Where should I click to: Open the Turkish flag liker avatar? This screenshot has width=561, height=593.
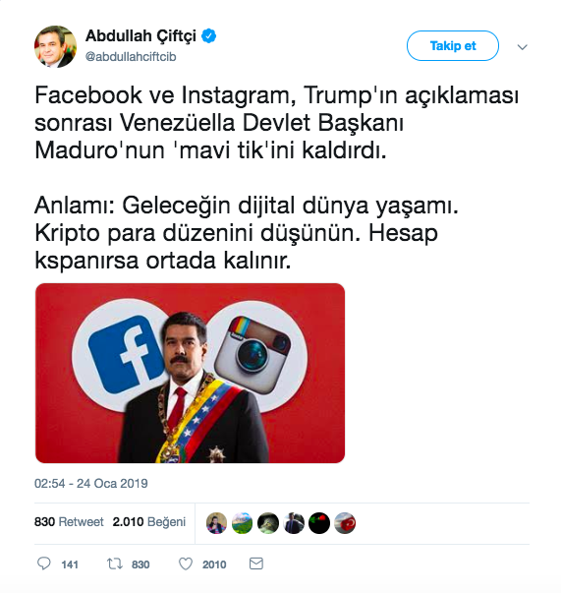(x=345, y=523)
